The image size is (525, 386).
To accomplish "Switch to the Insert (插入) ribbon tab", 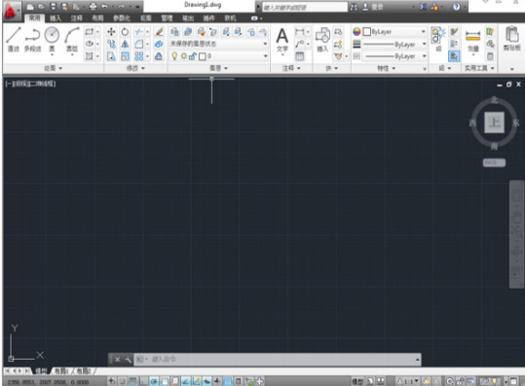I will point(56,18).
